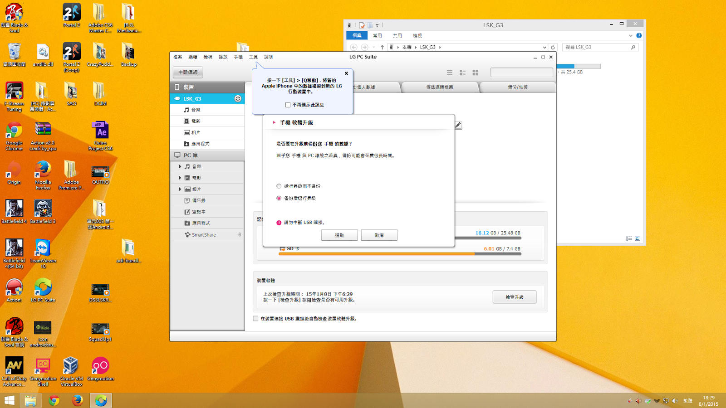Switch to list view icon
Image resolution: width=726 pixels, height=408 pixels.
click(x=450, y=73)
